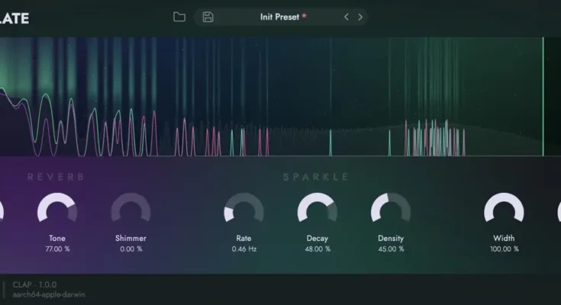Image resolution: width=561 pixels, height=305 pixels.
Task: Click the aarch64-apple-darwin build text
Action: (x=49, y=294)
